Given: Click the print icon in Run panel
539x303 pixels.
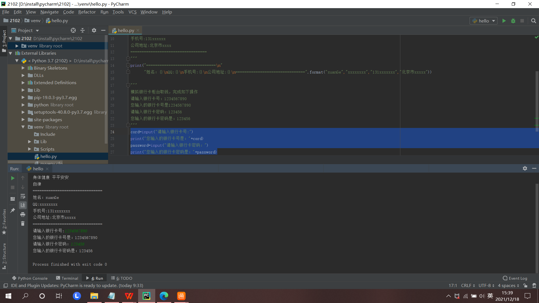Looking at the screenshot, I should [x=23, y=215].
